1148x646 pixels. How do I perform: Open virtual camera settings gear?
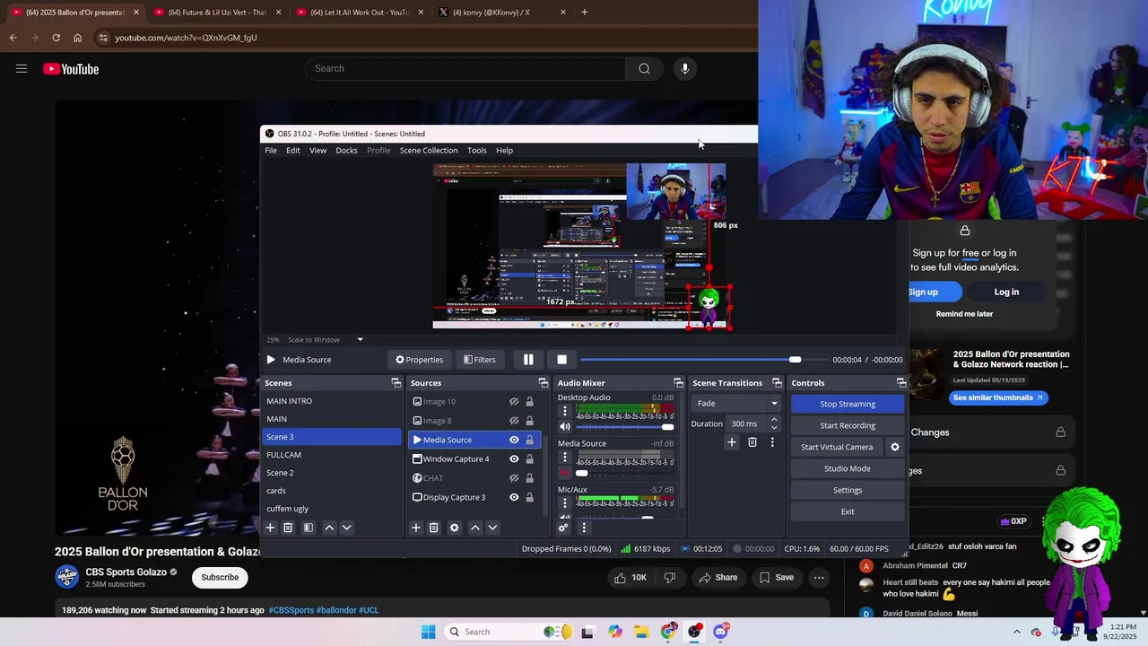tap(894, 447)
